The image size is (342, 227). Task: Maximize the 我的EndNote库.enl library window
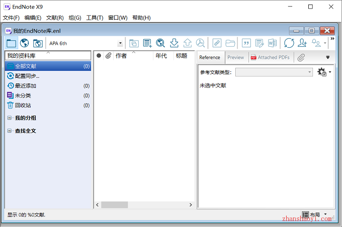pos(312,31)
